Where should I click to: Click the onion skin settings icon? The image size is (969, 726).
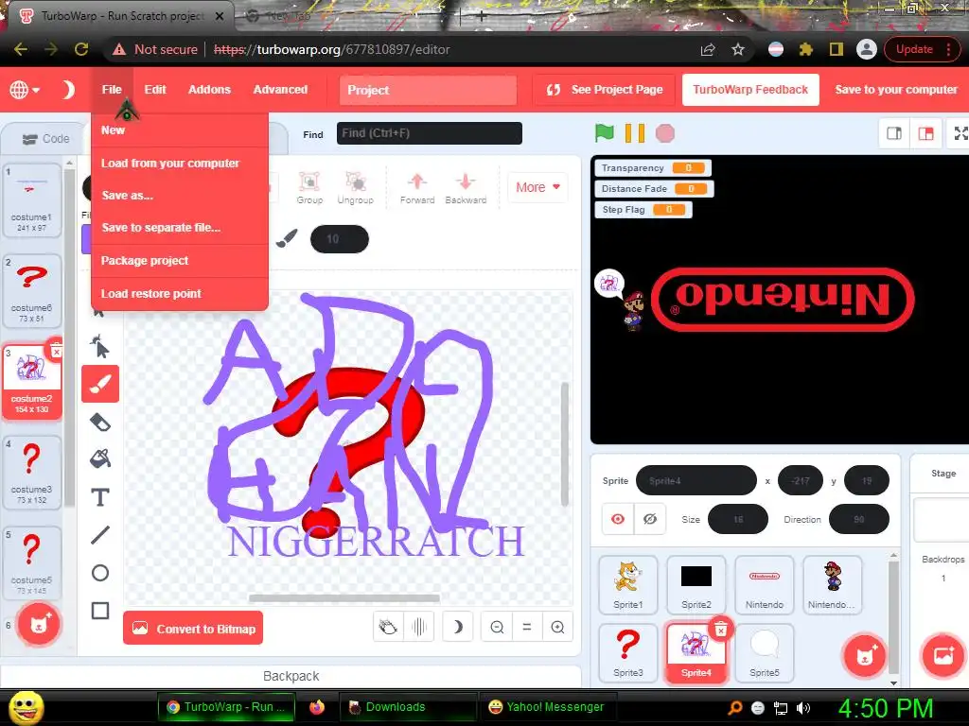pyautogui.click(x=419, y=628)
